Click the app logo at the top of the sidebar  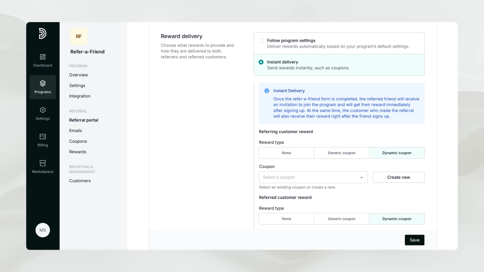coord(43,33)
